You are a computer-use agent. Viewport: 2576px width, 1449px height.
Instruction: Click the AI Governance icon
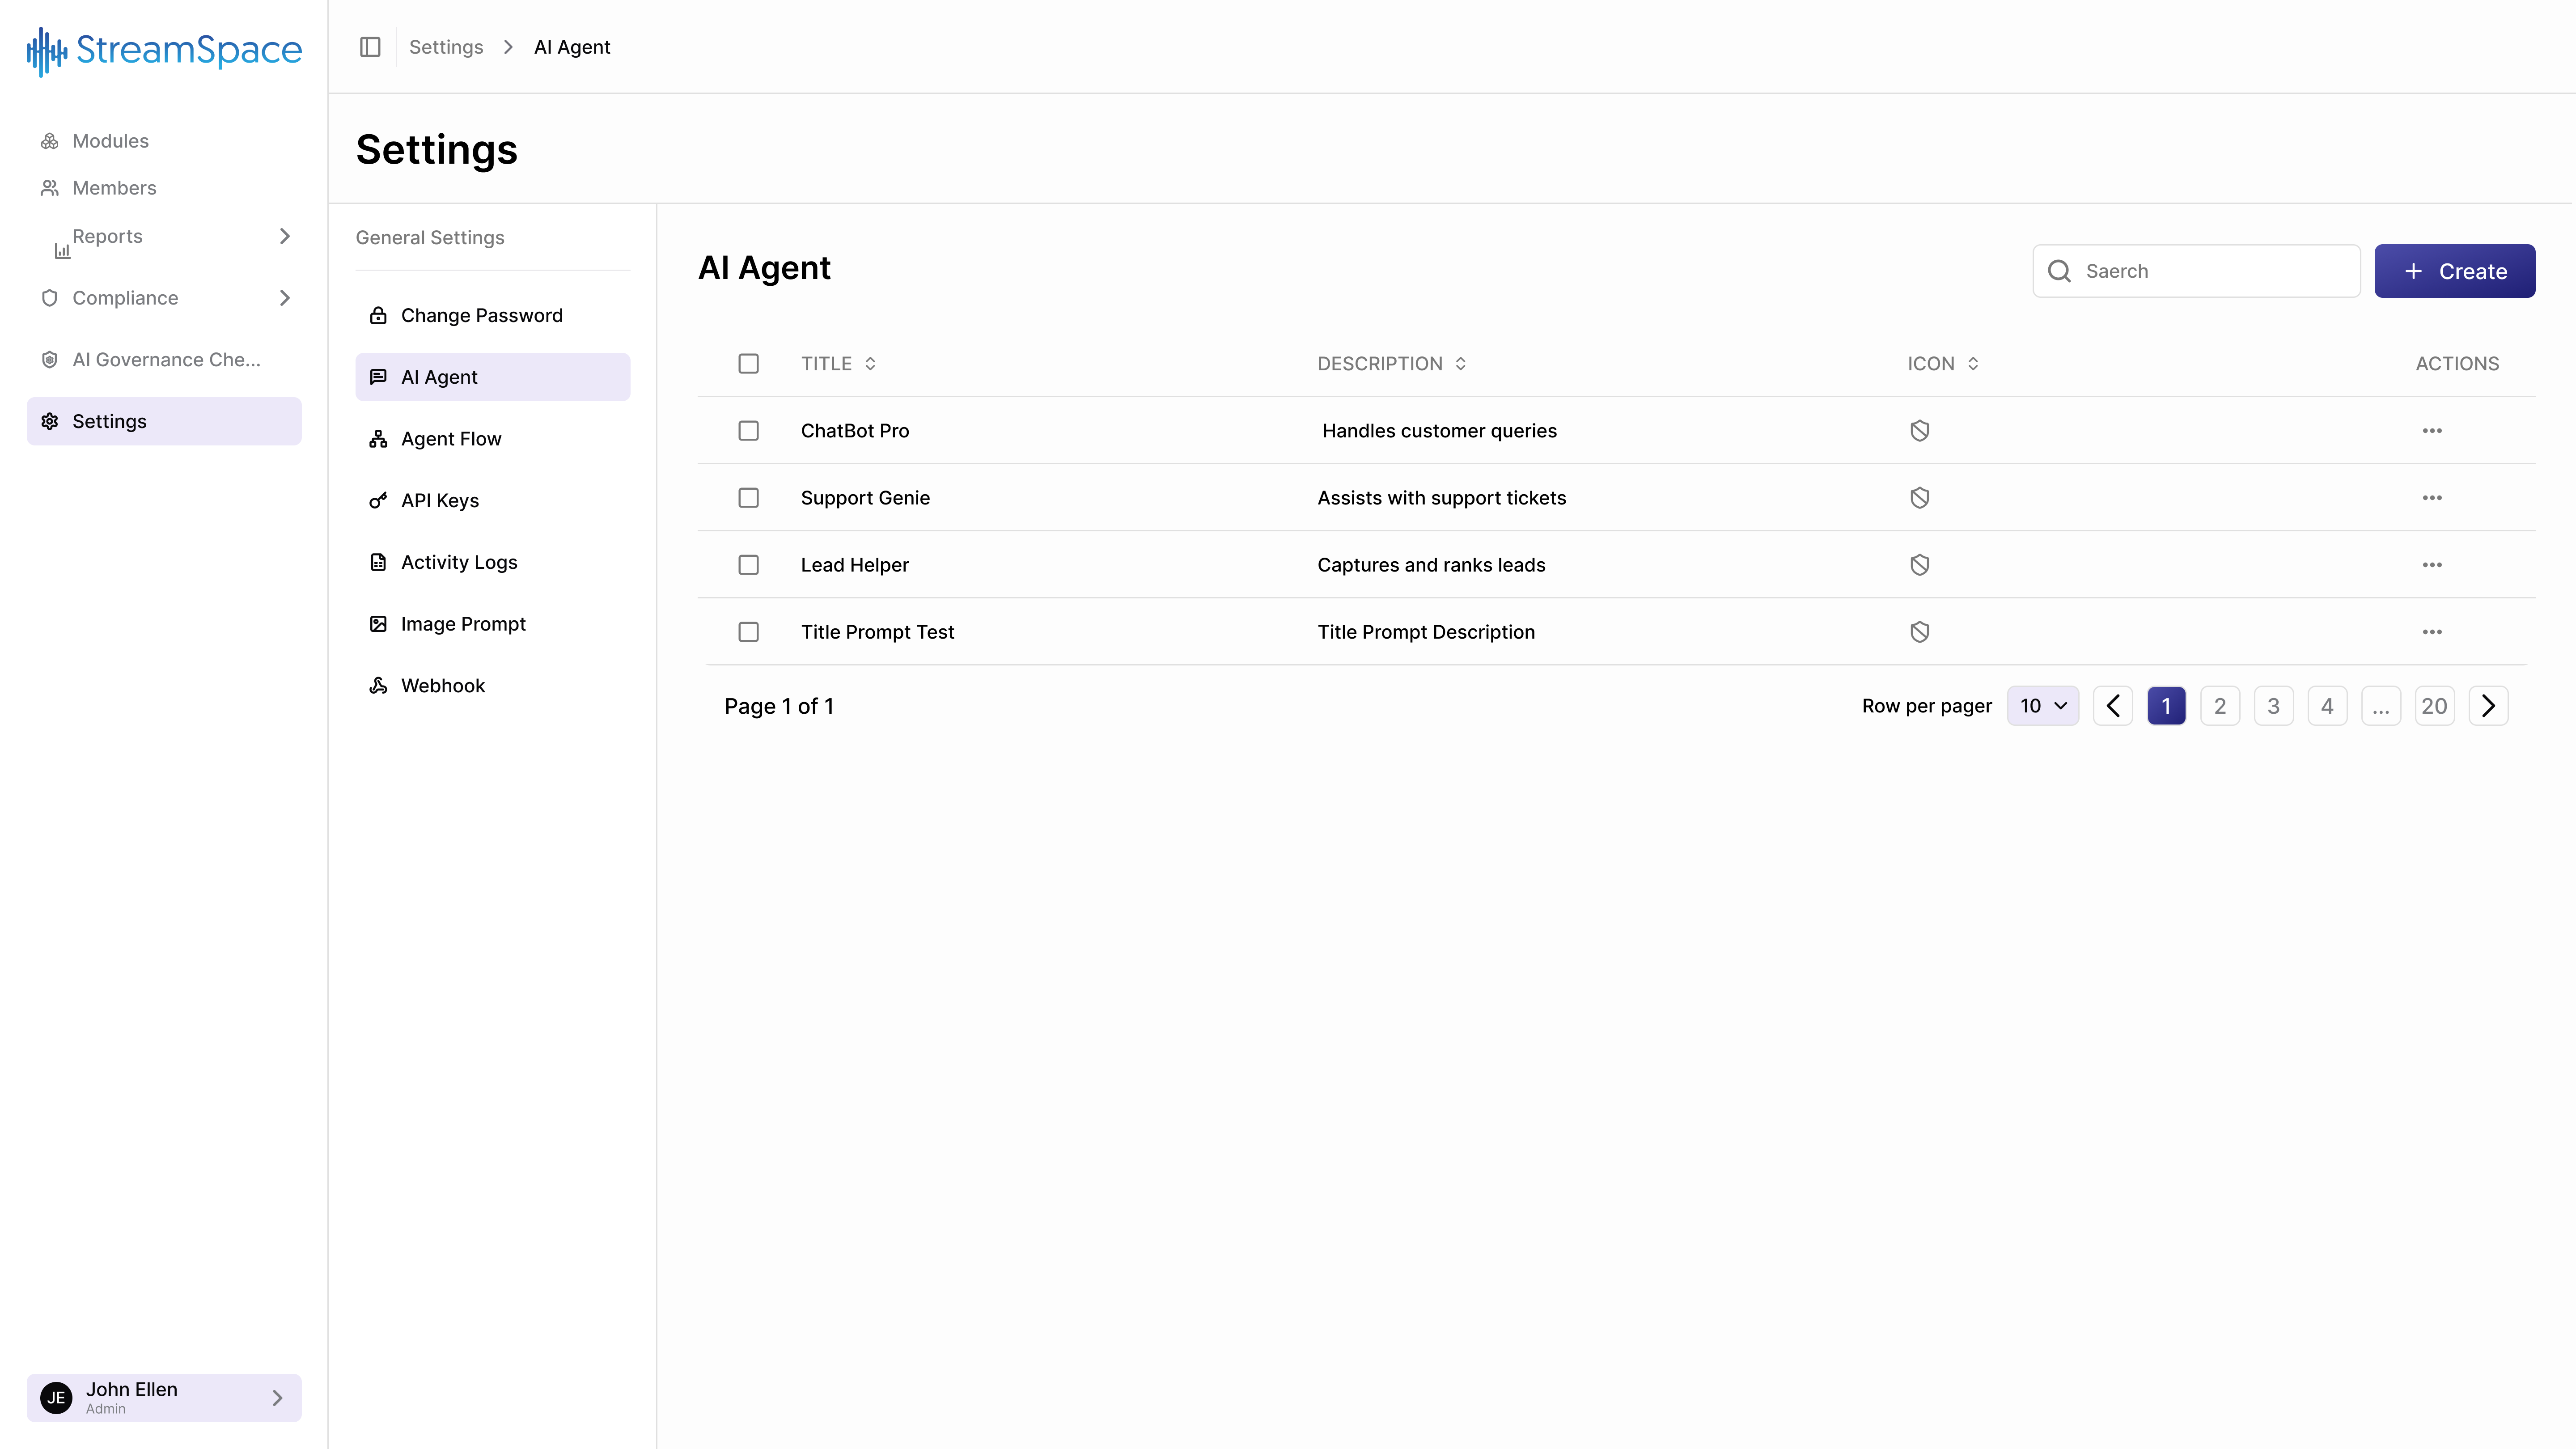pyautogui.click(x=49, y=360)
